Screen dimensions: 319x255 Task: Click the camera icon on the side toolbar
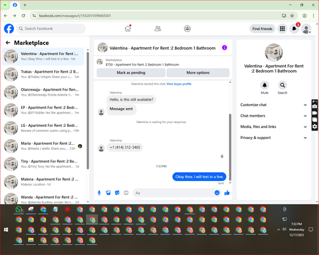pyautogui.click(x=315, y=106)
